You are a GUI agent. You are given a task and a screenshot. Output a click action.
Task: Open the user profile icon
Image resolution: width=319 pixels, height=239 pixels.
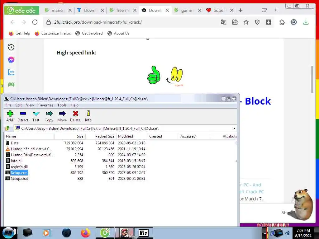click(x=293, y=22)
